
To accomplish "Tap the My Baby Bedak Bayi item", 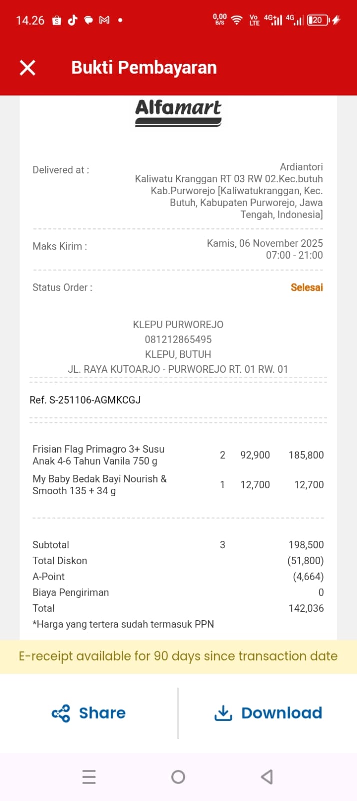I will point(99,485).
